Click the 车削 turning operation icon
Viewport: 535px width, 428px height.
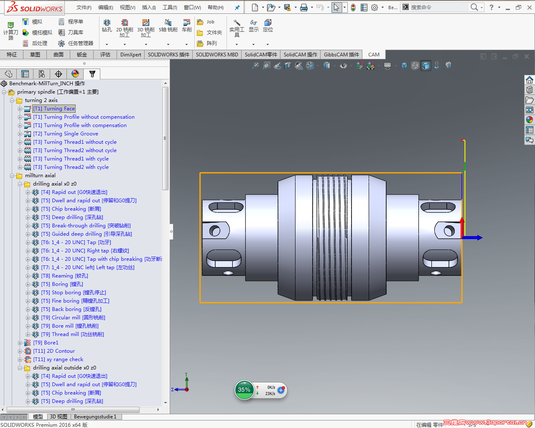[187, 23]
